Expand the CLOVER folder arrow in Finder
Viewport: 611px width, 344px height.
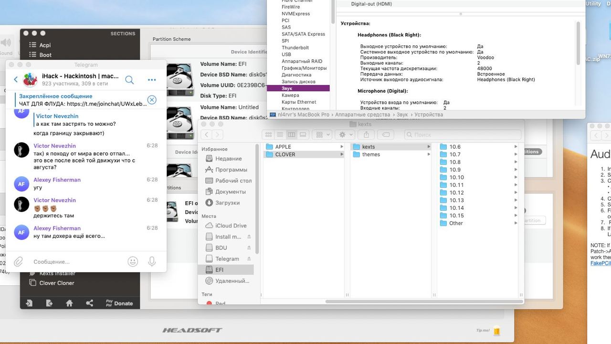(x=342, y=154)
